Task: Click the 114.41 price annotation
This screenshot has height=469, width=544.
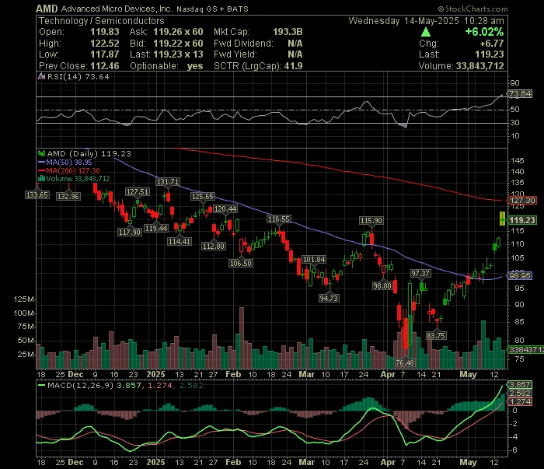Action: pos(180,241)
